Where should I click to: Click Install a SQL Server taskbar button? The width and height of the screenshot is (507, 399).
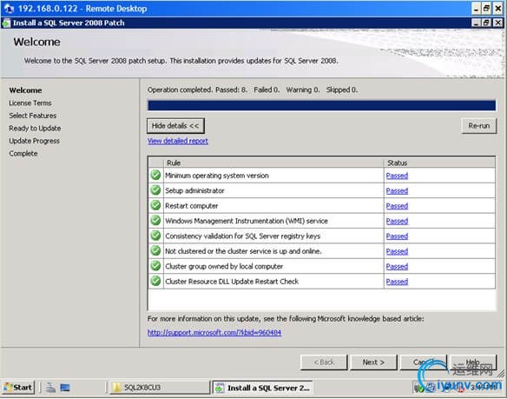point(262,388)
